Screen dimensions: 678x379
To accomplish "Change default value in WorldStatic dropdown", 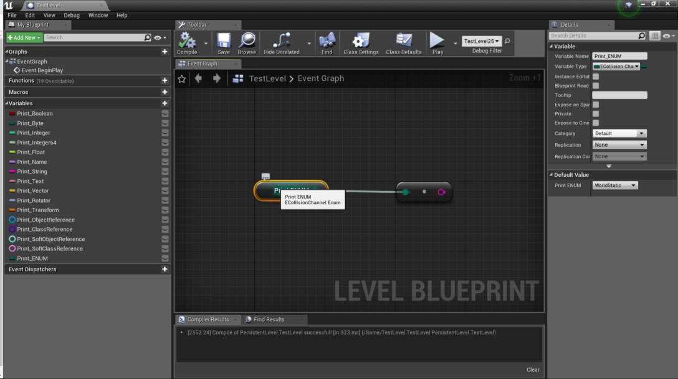I will point(614,185).
